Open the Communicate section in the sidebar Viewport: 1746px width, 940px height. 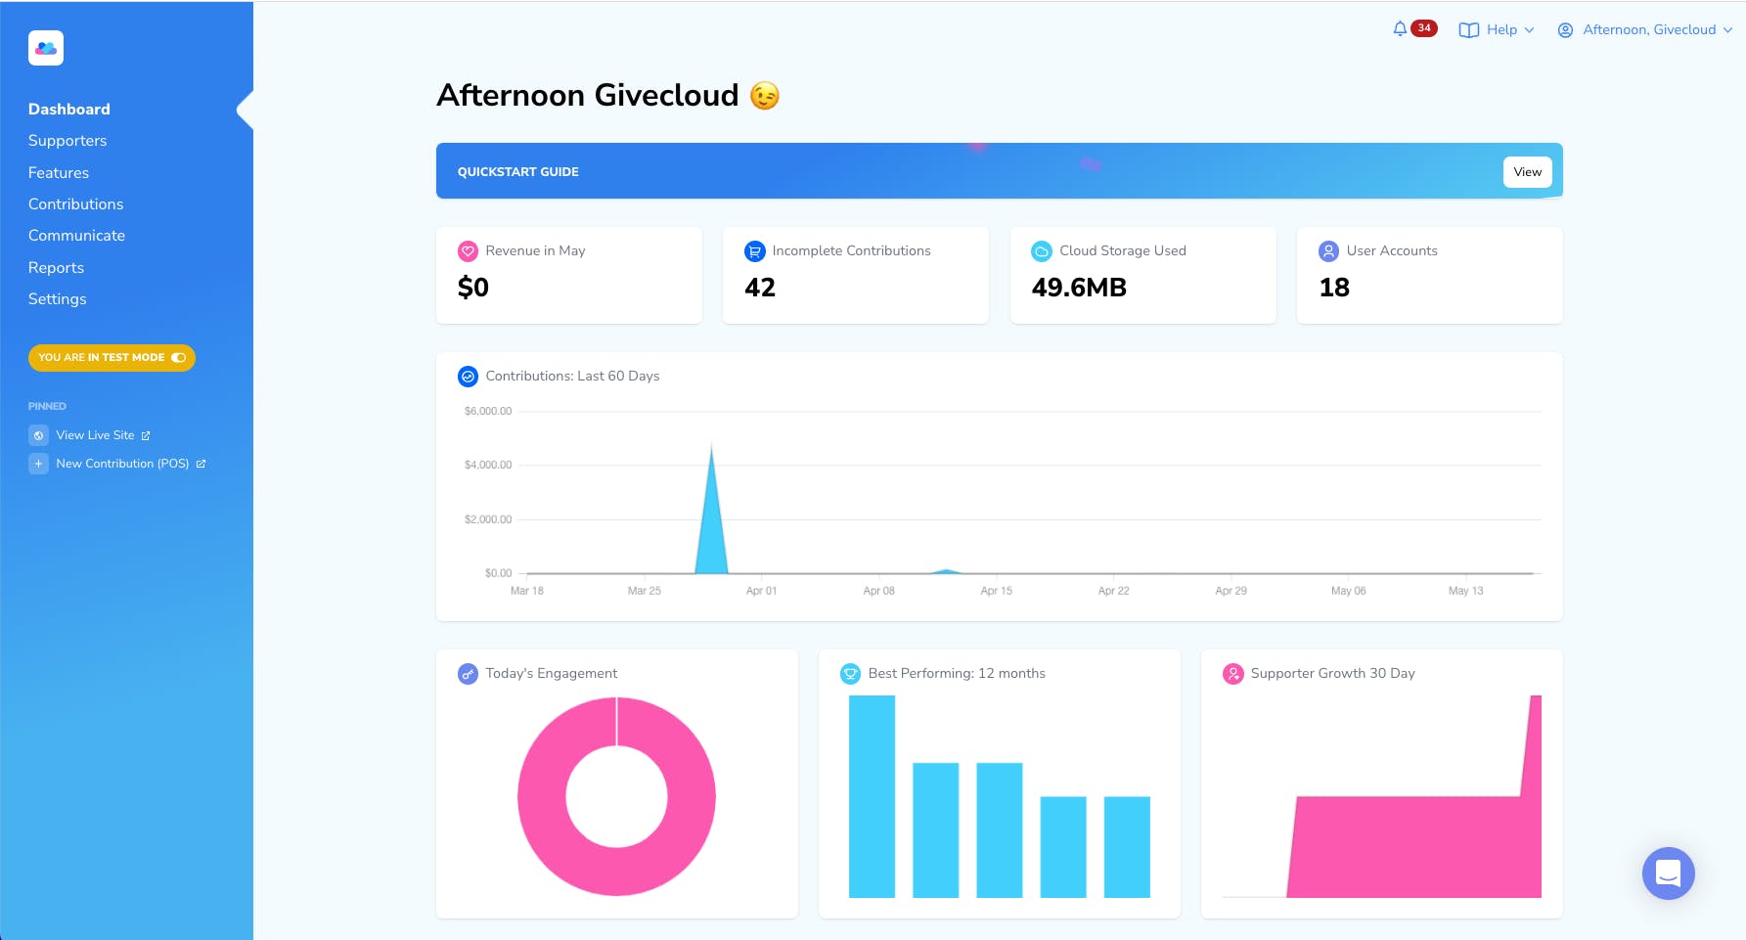(76, 236)
